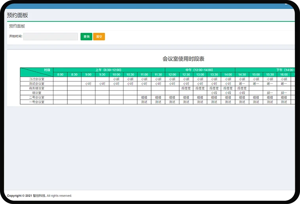The height and width of the screenshot is (204, 300).
Task: Select the 一号会议室 row label
Action: 36,102
